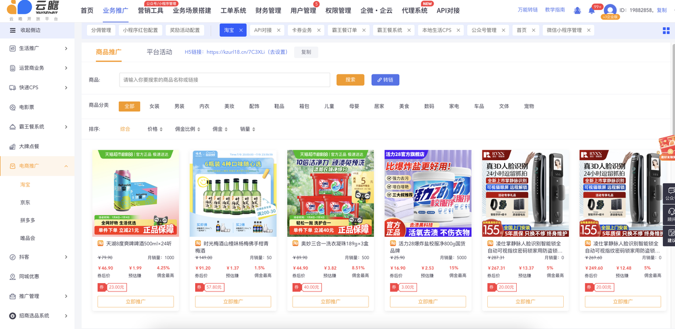This screenshot has height=329, width=675.
Task: Click the 推广管理 sidebar icon
Action: coord(13,296)
